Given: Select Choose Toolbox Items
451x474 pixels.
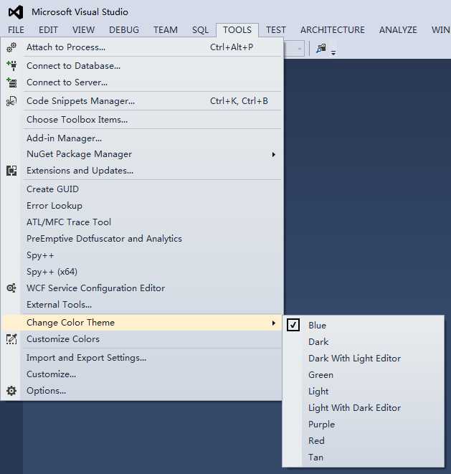Looking at the screenshot, I should click(142, 120).
